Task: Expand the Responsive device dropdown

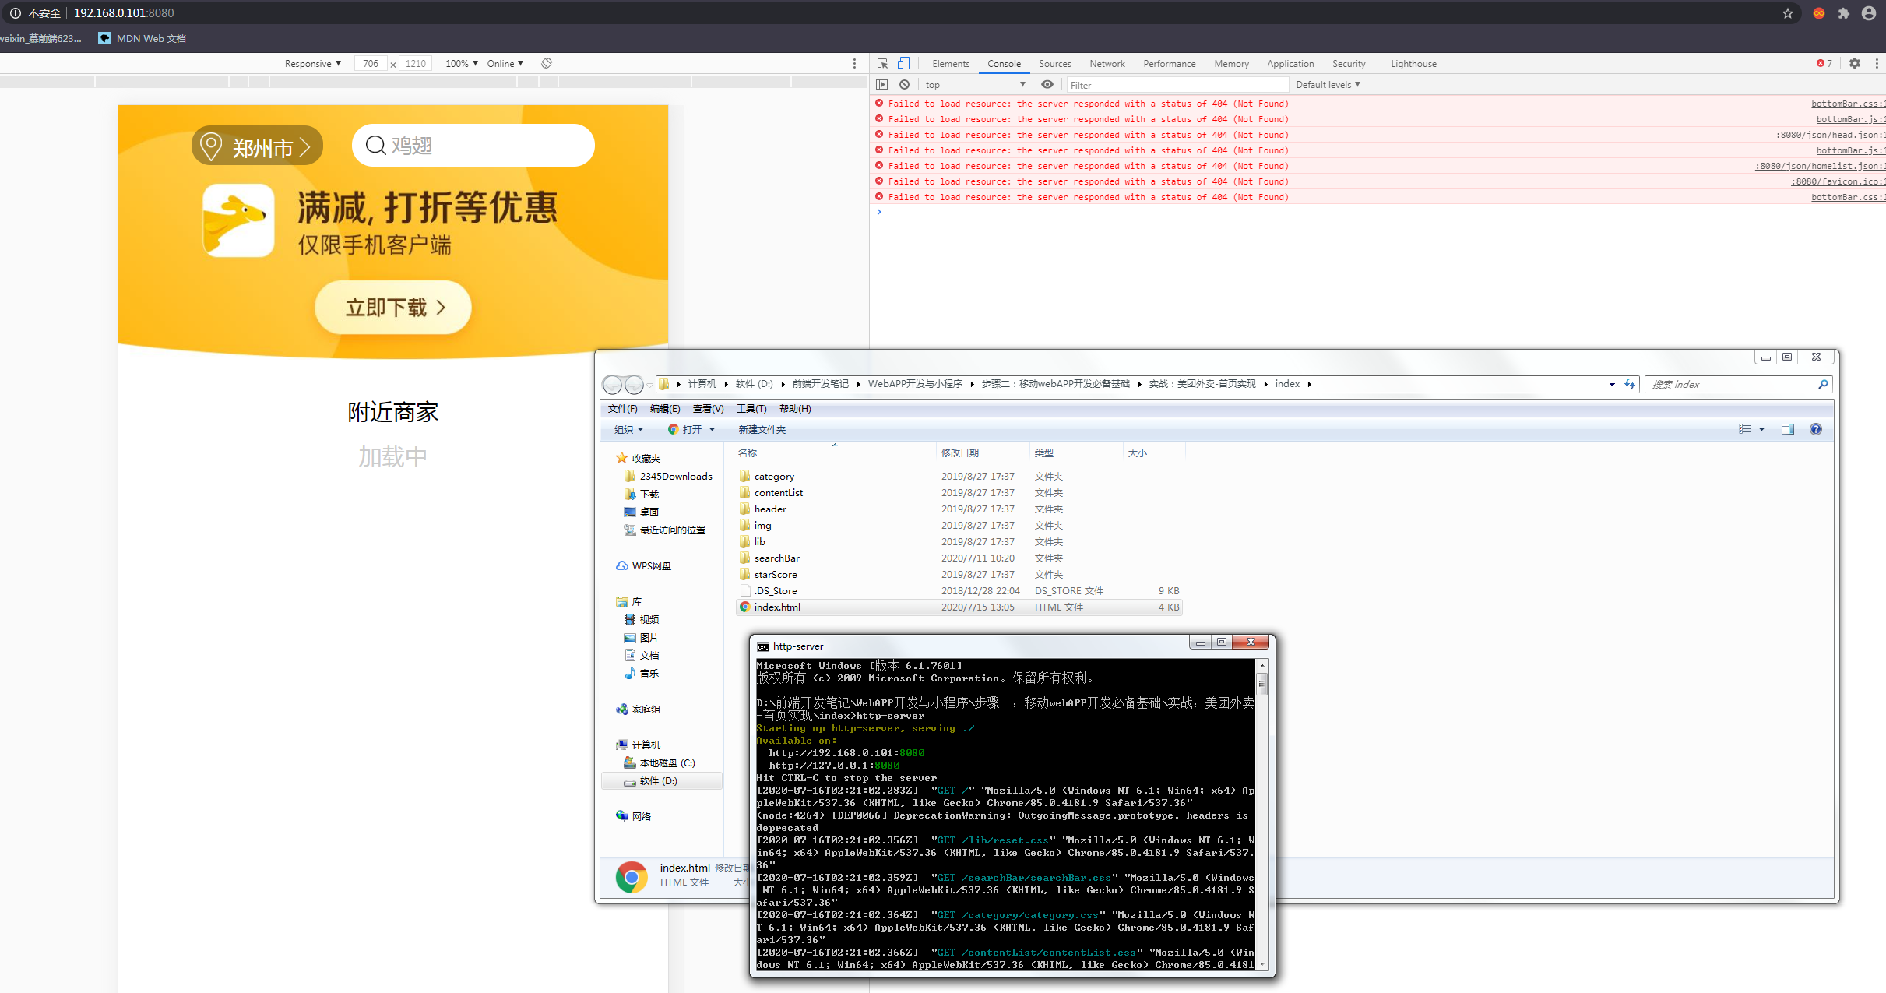Action: 312,64
